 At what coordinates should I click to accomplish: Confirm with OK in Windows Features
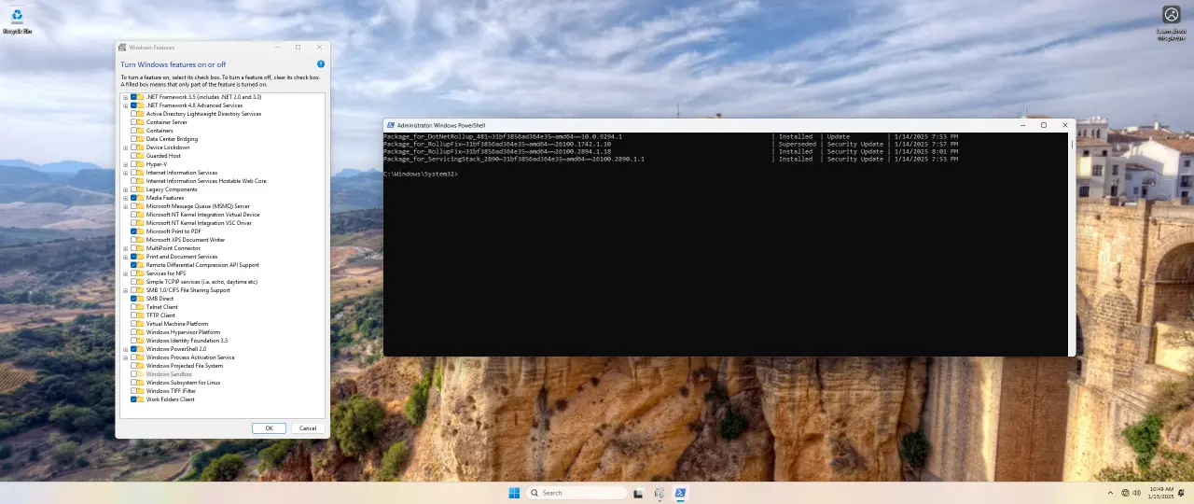pyautogui.click(x=269, y=428)
